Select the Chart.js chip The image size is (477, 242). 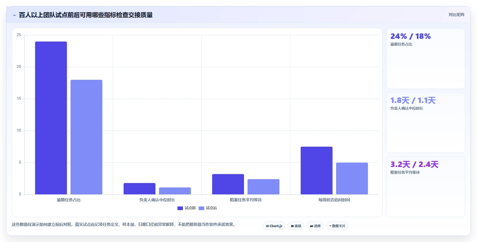(x=274, y=226)
